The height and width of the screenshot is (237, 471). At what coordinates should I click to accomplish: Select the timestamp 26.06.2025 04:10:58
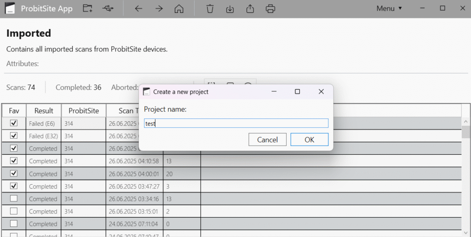point(134,161)
